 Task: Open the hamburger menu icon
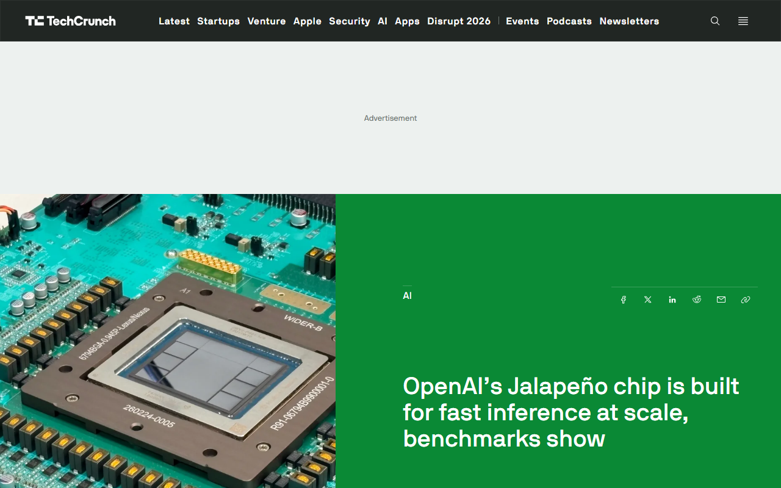(743, 21)
